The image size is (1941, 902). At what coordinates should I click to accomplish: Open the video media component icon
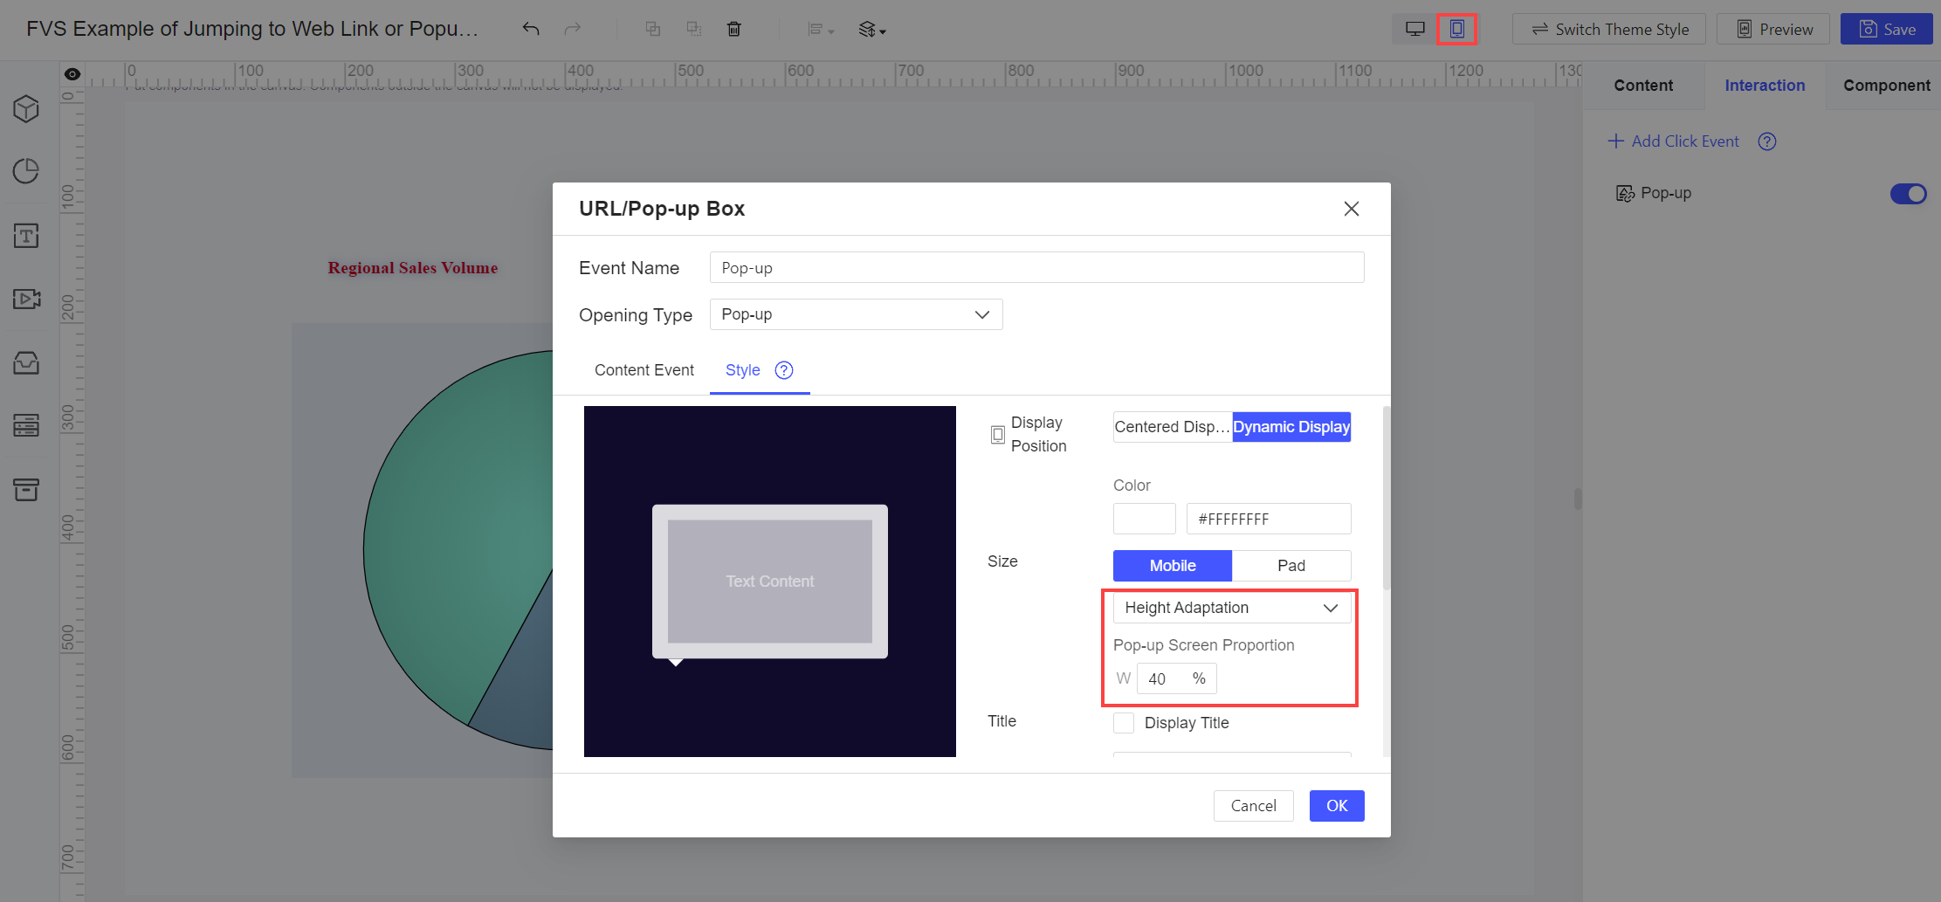point(26,299)
